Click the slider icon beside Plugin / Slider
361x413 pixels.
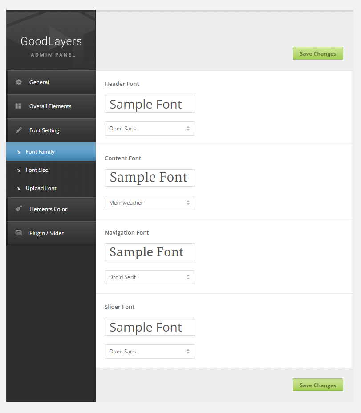(x=19, y=232)
